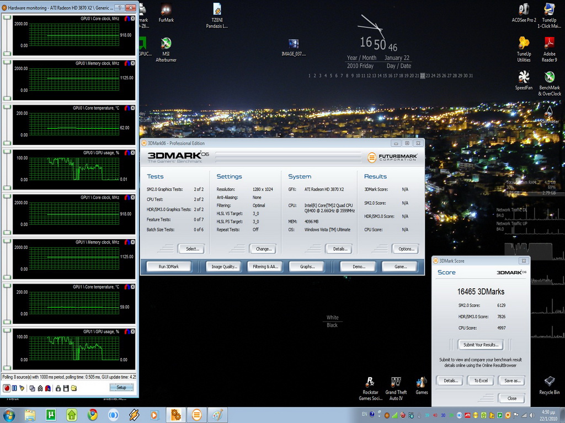Screen dimensions: 565x423
Task: Open the Windows Start menu orb
Action: coord(9,415)
